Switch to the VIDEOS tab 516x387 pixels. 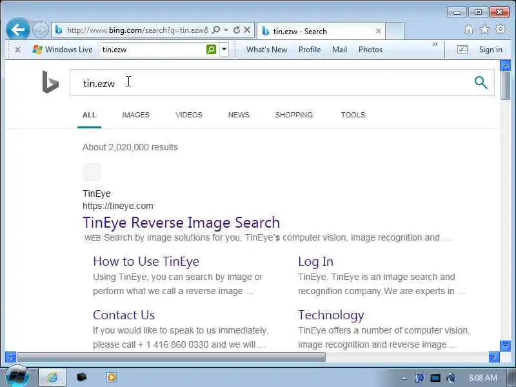click(x=189, y=115)
